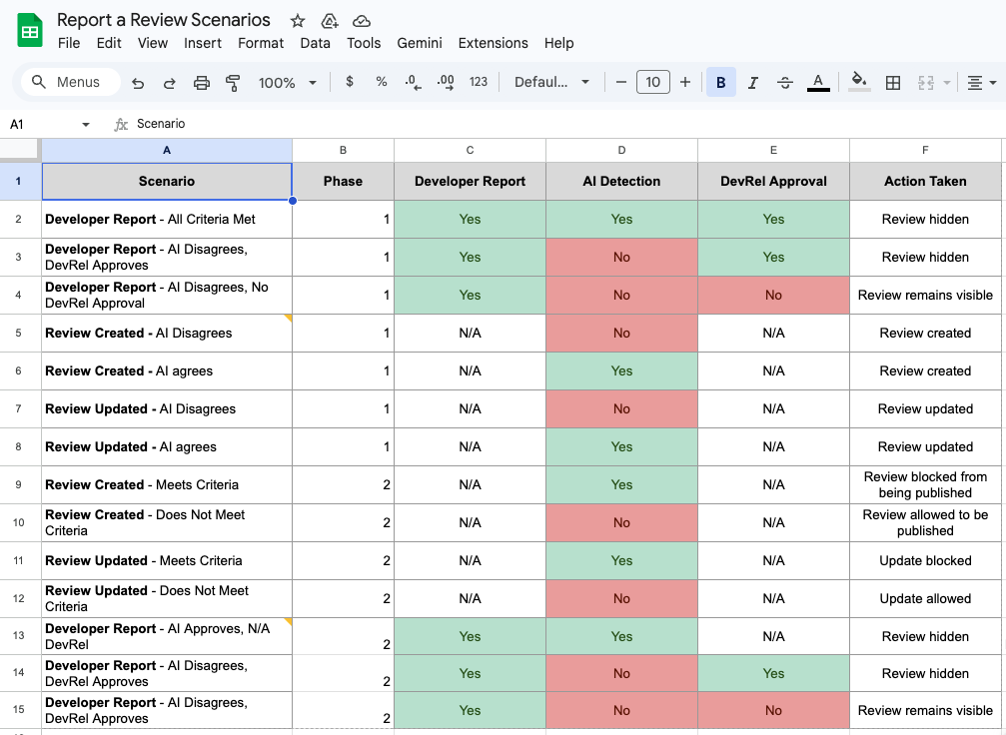Click the move to Drive folder icon
1006x735 pixels.
(329, 21)
